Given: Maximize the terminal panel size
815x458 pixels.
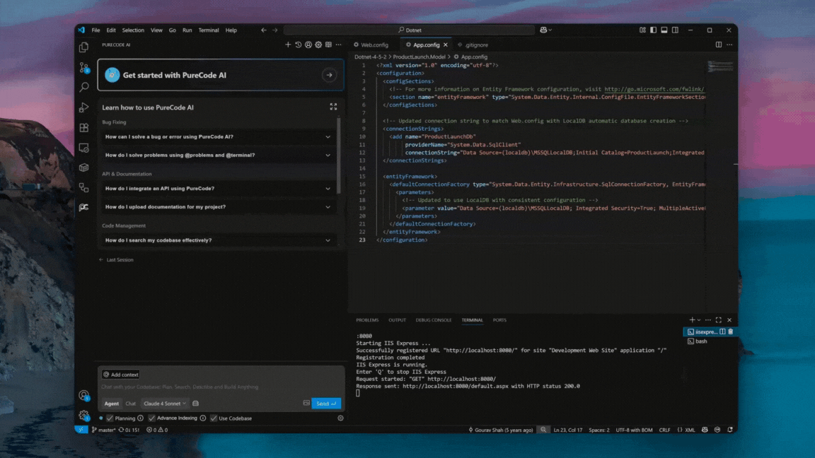Looking at the screenshot, I should [x=718, y=320].
